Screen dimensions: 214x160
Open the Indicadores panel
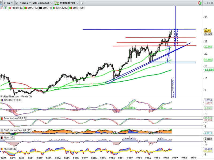point(67,3)
